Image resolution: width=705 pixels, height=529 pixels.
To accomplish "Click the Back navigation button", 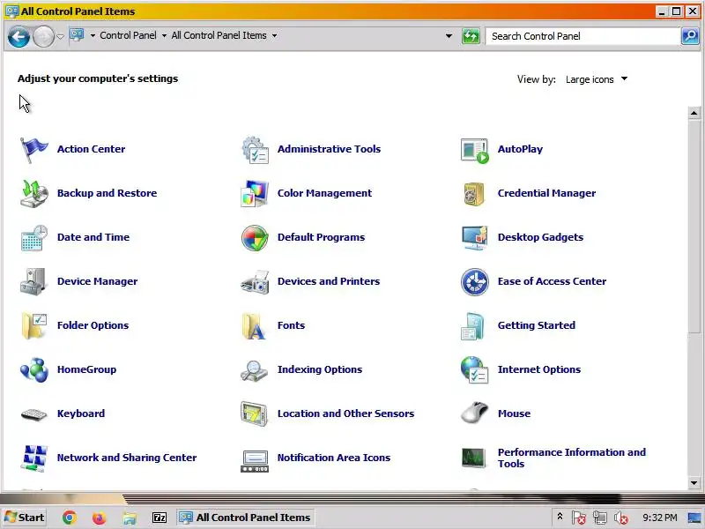I will [19, 36].
